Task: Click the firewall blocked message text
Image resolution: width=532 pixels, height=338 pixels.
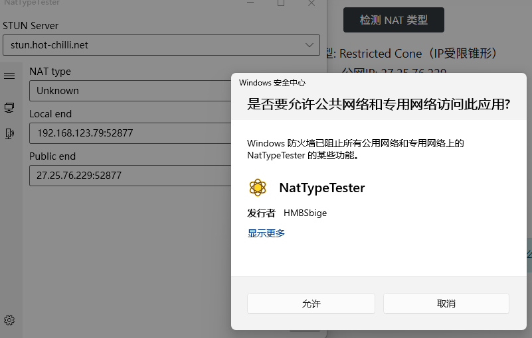Action: [x=355, y=149]
